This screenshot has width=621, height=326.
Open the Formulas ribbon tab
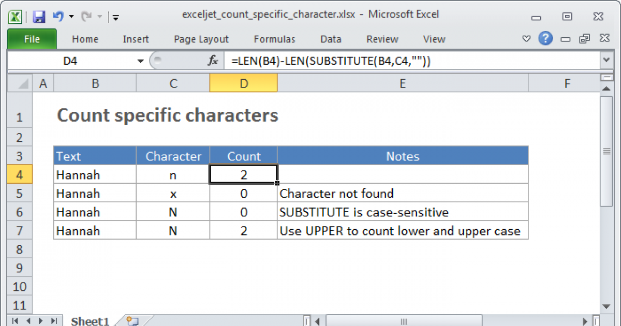click(x=274, y=39)
